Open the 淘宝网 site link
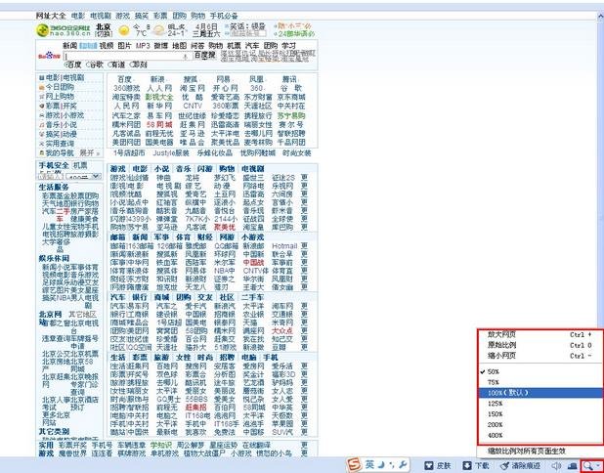 click(x=193, y=88)
